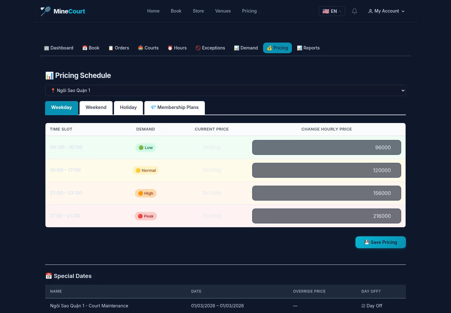Open the Dashboard admin tab
Screen dimensions: 451x313
pos(59,48)
